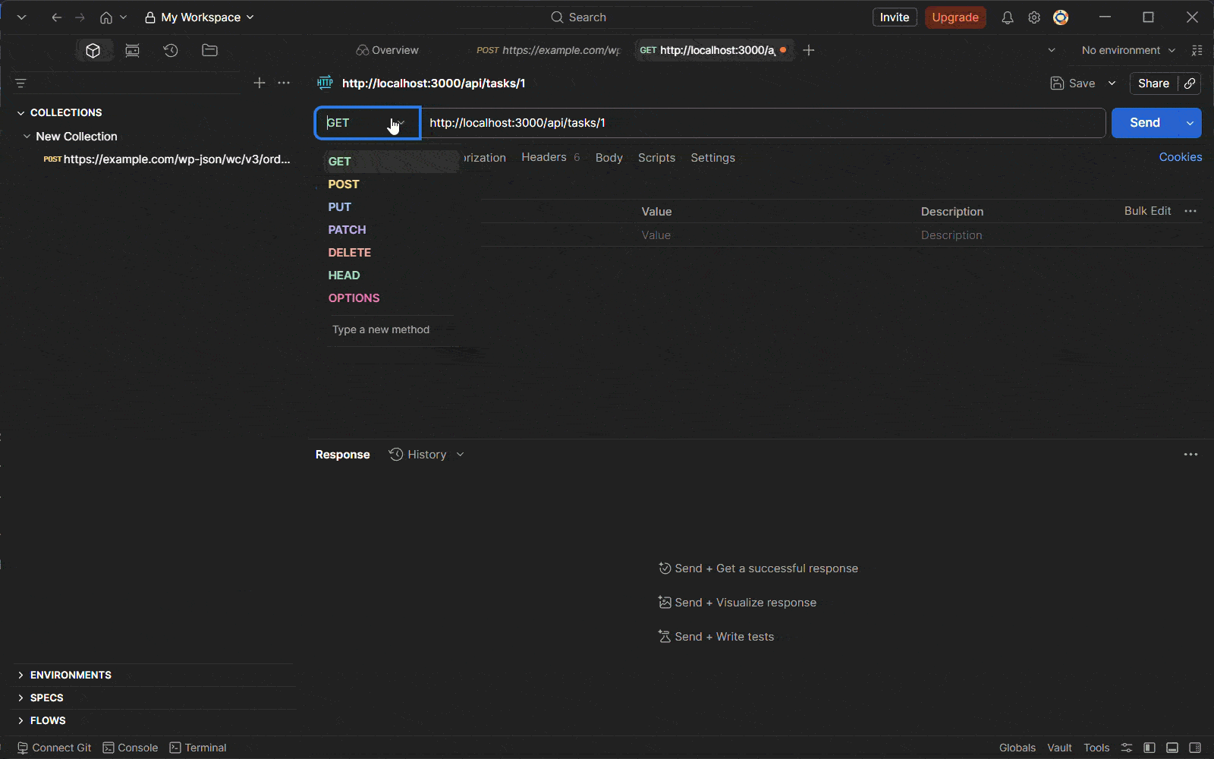This screenshot has width=1214, height=759.
Task: Click the Home icon
Action: [x=106, y=17]
